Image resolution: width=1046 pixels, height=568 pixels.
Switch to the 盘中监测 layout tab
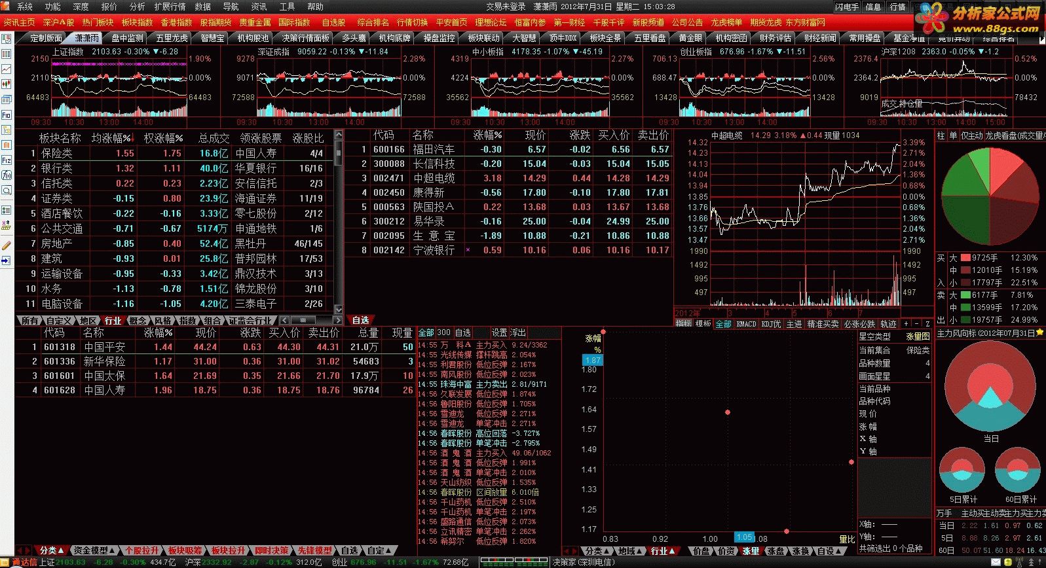[x=127, y=38]
